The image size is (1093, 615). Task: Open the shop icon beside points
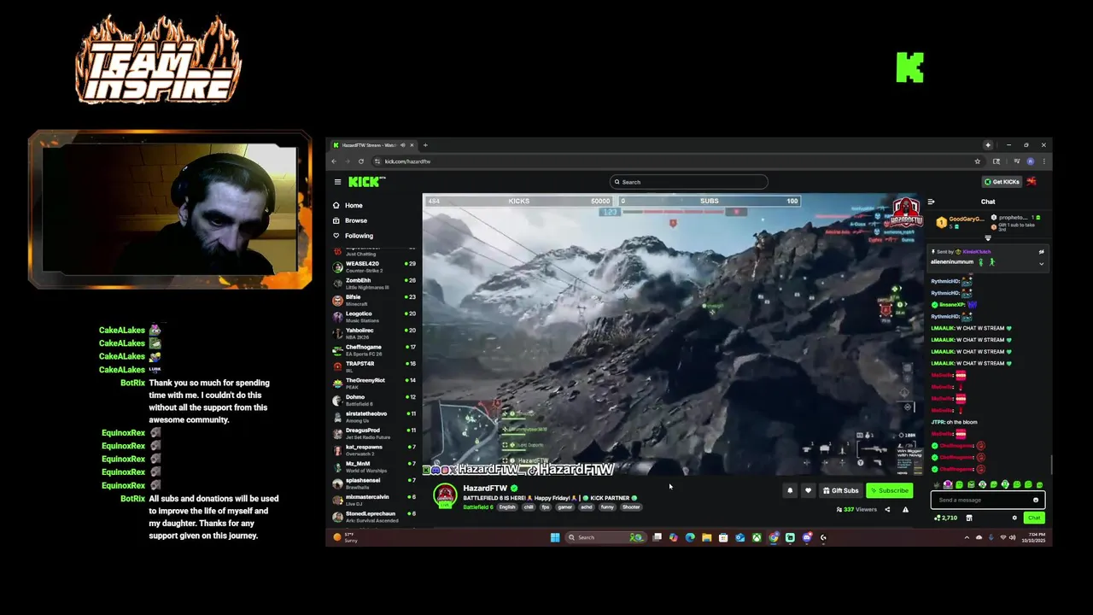tap(969, 518)
